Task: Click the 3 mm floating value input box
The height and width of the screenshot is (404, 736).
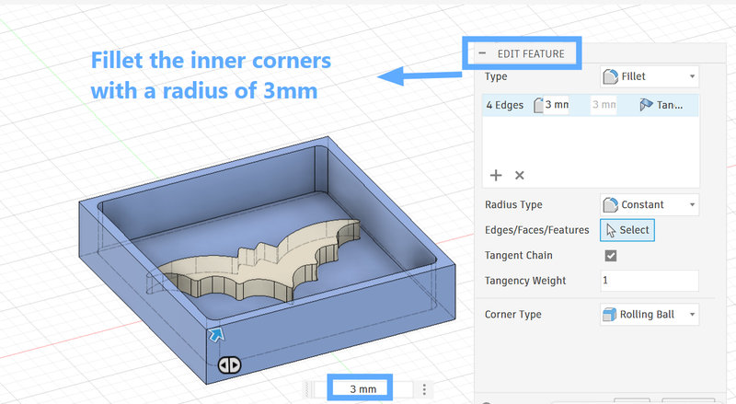Action: tap(362, 389)
